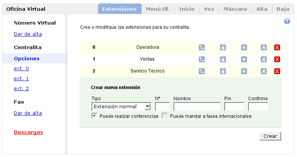Screen dimensions: 297x157
Task: Open the blue help question mark icon
Action: coord(287,21)
